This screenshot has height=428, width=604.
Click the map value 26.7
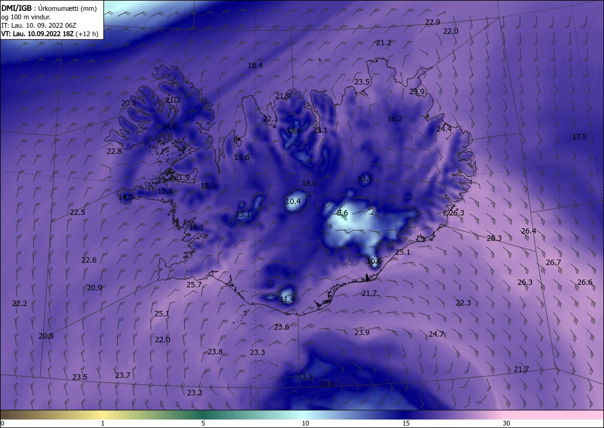coord(553,262)
